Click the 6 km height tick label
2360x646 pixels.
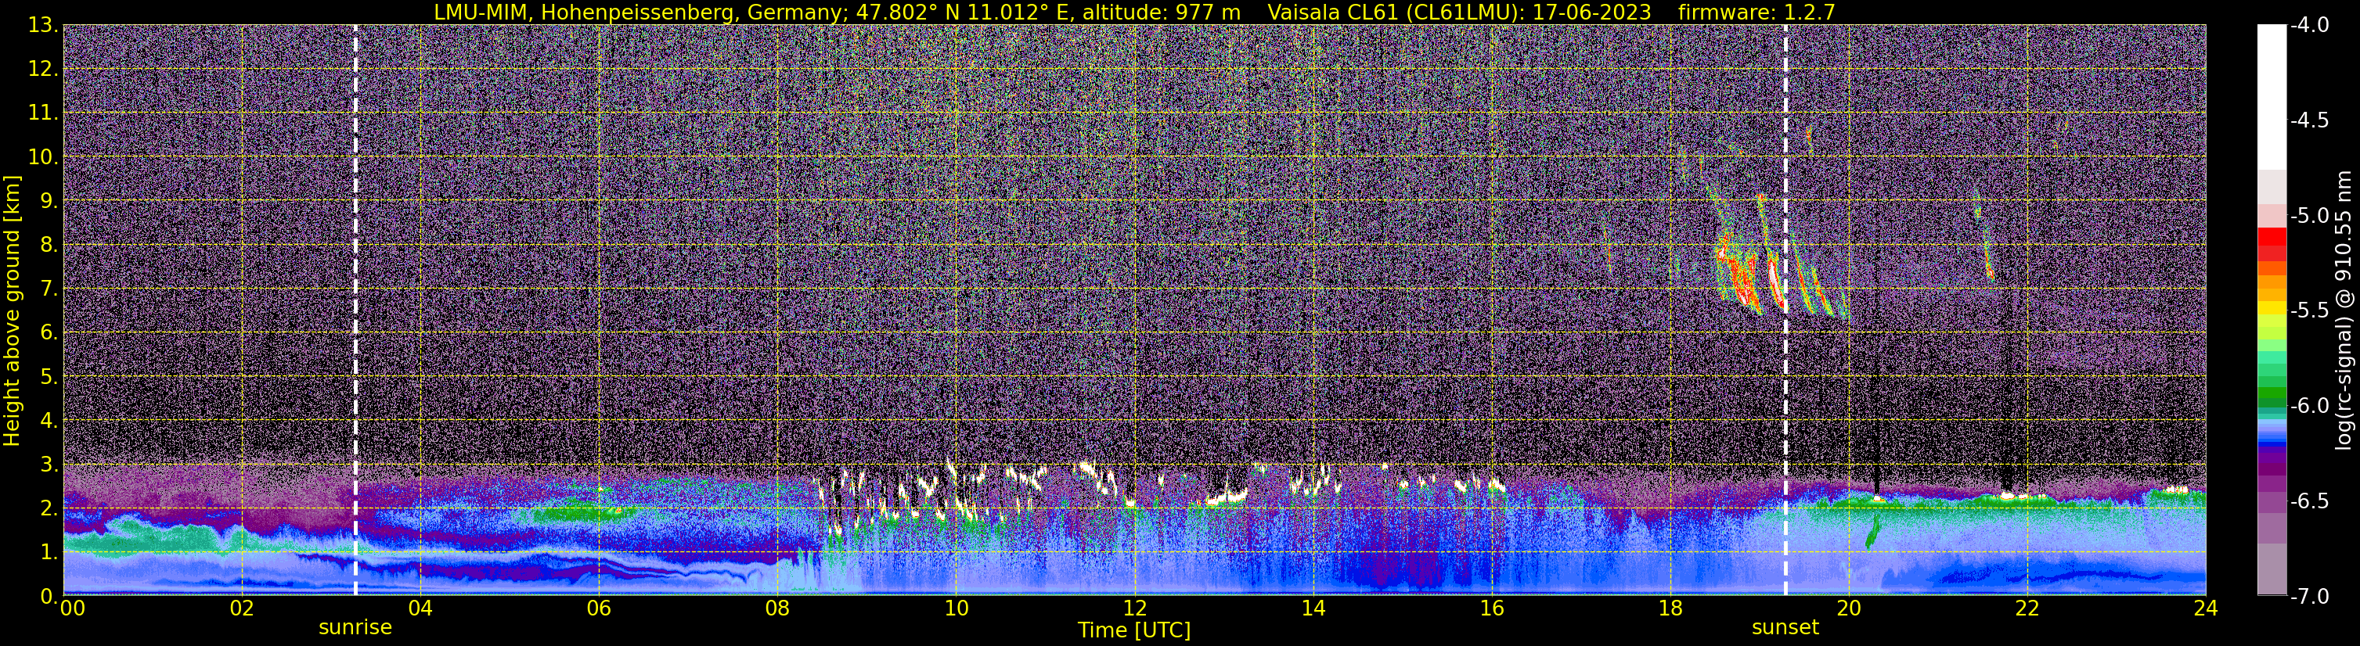coord(49,332)
